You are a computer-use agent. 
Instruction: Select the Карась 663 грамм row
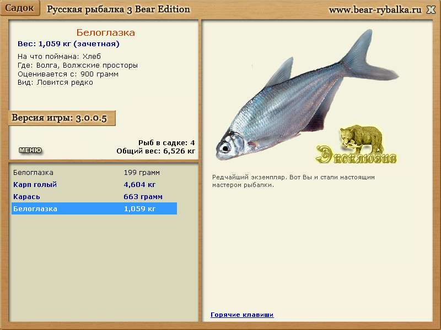94,196
